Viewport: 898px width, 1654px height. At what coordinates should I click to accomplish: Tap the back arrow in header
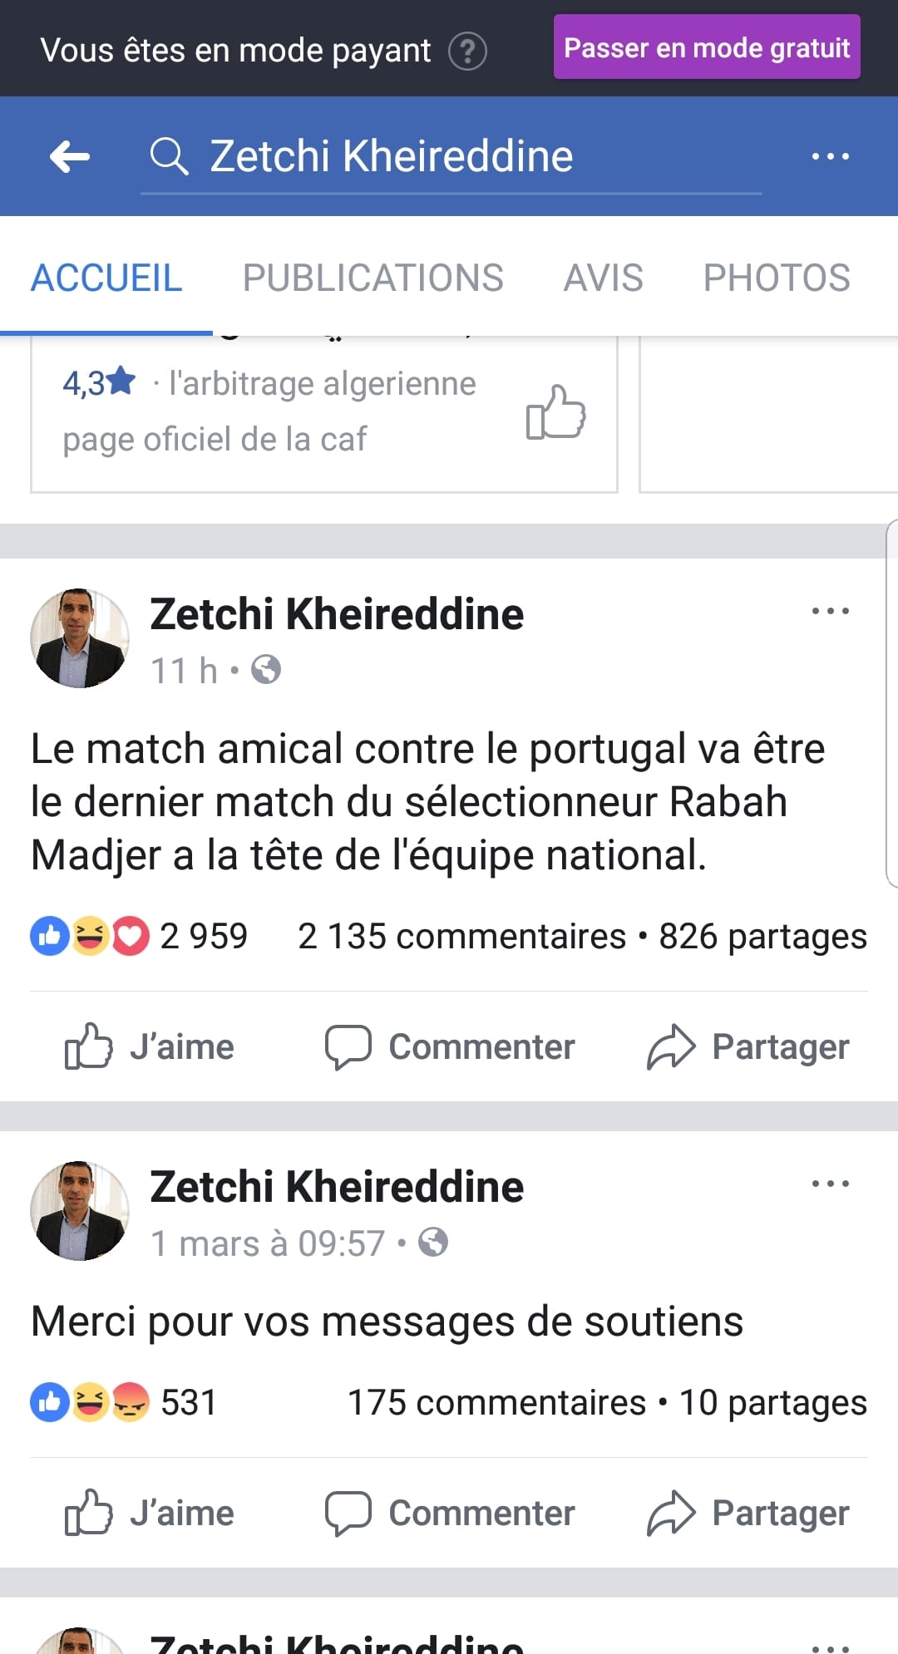click(70, 156)
